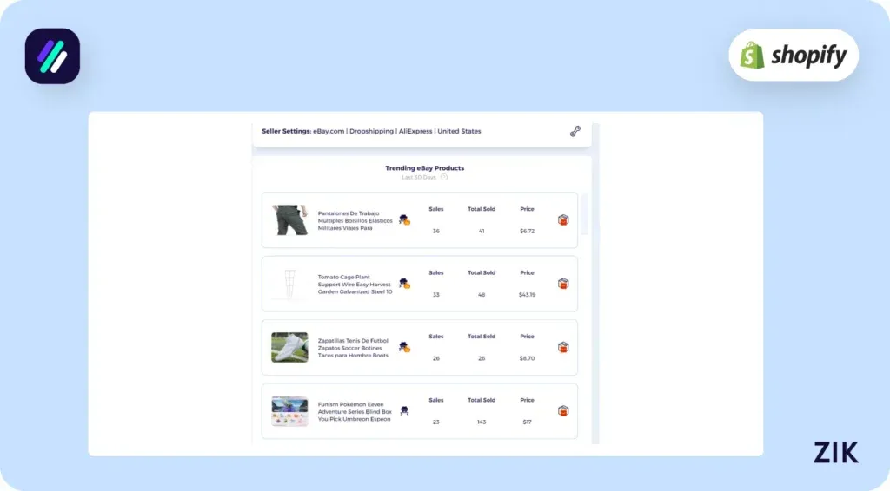This screenshot has height=491, width=890.
Task: Click the $17 price value
Action: click(527, 422)
